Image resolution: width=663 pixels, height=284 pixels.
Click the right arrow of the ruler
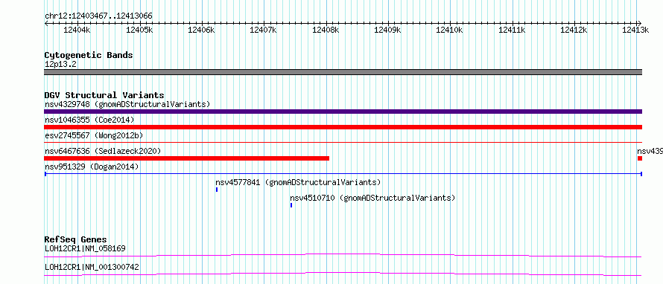640,23
